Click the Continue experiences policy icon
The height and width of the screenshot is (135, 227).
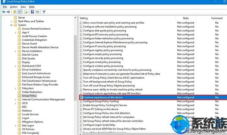tap(81, 98)
